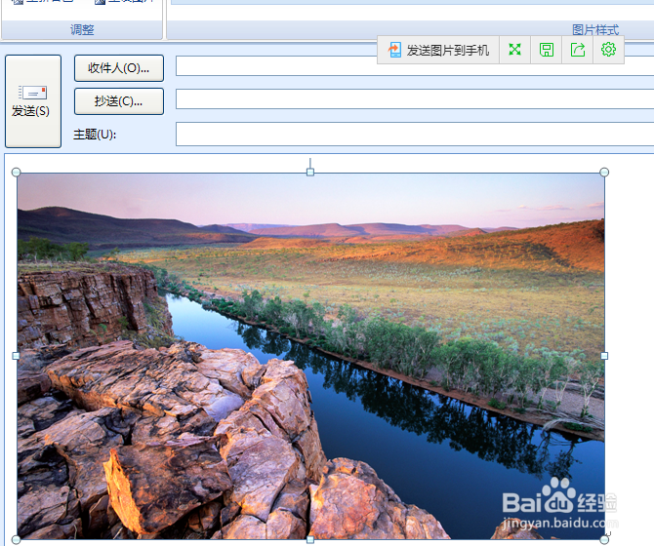
Task: Open the green gear settings icon
Action: pos(608,50)
